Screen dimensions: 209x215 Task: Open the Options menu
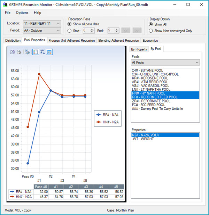[x=22, y=13]
